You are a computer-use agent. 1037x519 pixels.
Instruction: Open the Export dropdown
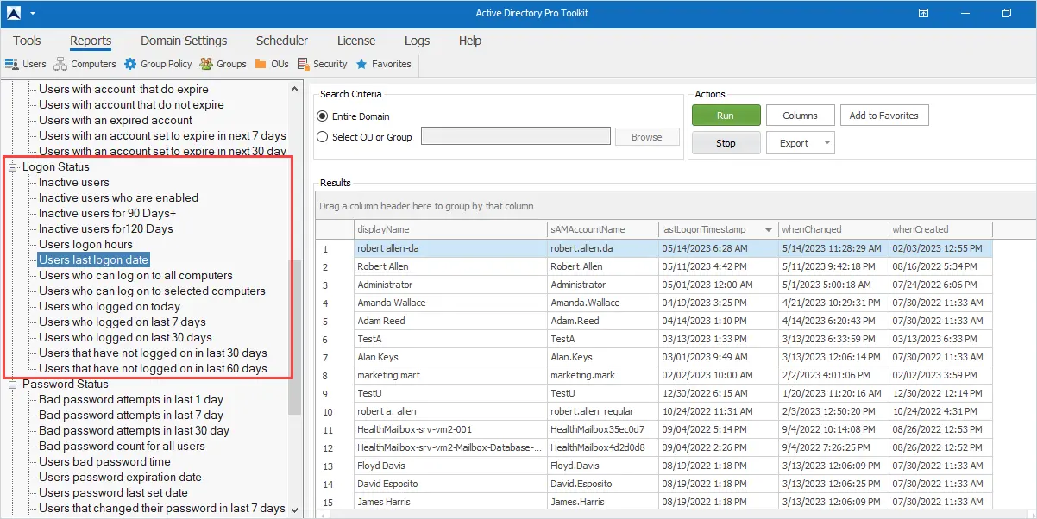[827, 143]
